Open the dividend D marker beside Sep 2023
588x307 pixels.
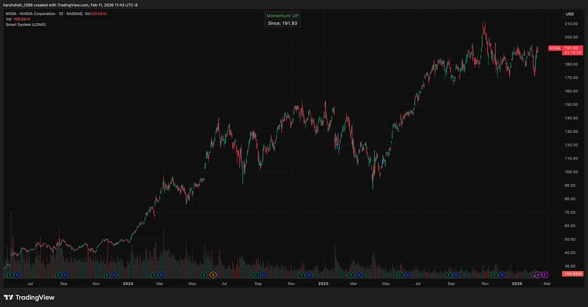click(65, 275)
